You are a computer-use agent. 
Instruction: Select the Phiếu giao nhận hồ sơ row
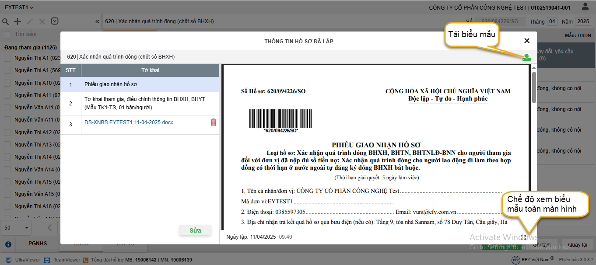click(140, 84)
